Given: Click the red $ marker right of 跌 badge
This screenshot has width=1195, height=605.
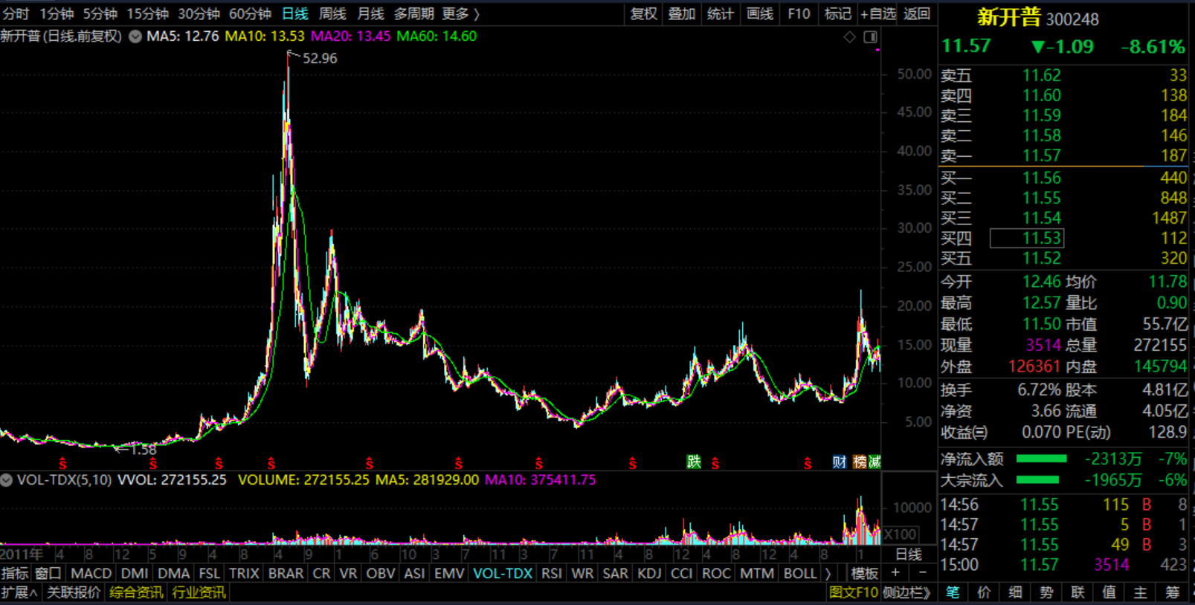Looking at the screenshot, I should [715, 464].
